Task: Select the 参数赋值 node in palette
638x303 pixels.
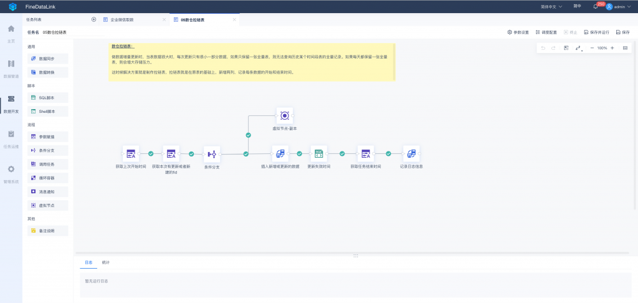Action: [47, 137]
